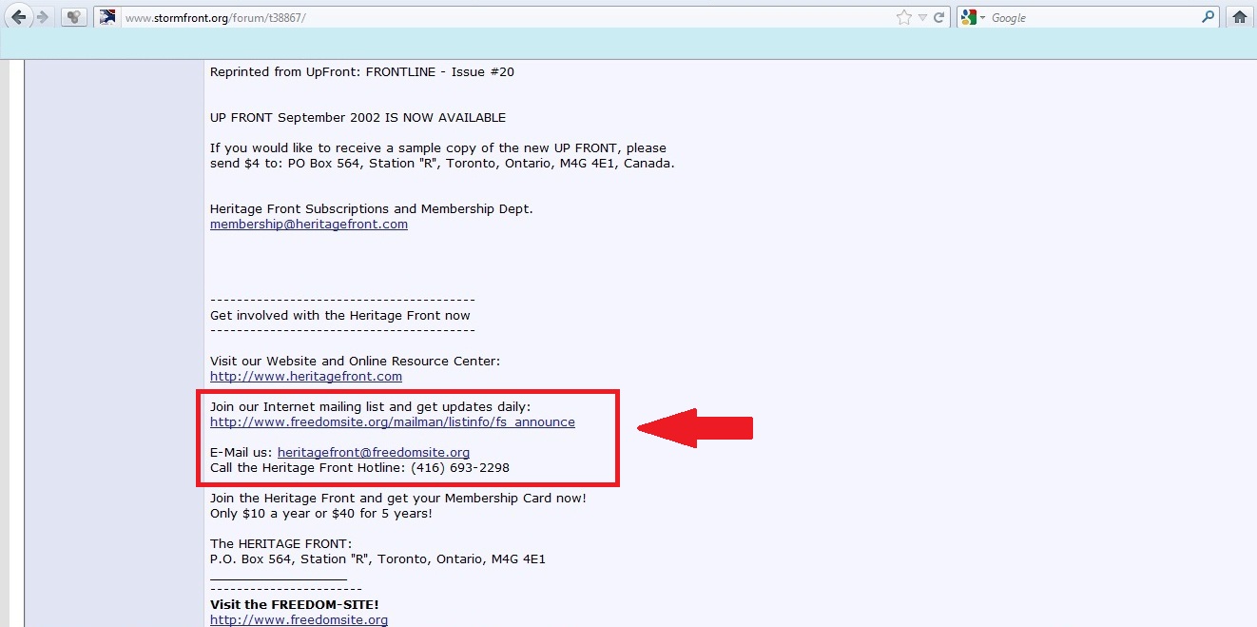
Task: Bookmark this page with the star icon
Action: click(903, 17)
